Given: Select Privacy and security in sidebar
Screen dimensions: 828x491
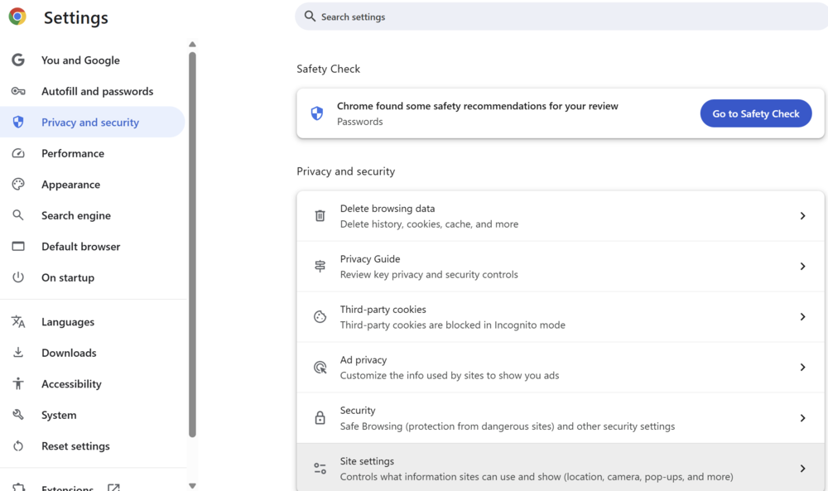Looking at the screenshot, I should pos(93,122).
